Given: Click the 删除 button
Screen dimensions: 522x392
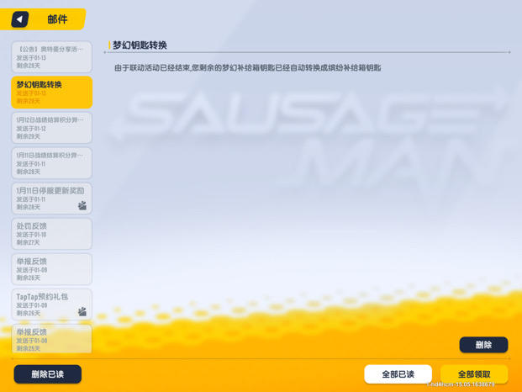Looking at the screenshot, I should (x=483, y=345).
